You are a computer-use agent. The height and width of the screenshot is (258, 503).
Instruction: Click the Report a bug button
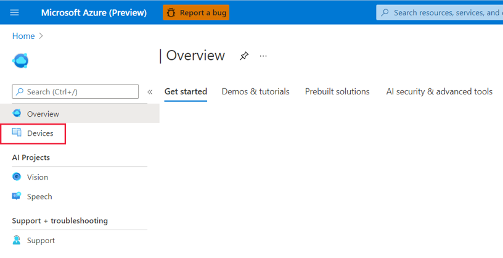coord(196,12)
